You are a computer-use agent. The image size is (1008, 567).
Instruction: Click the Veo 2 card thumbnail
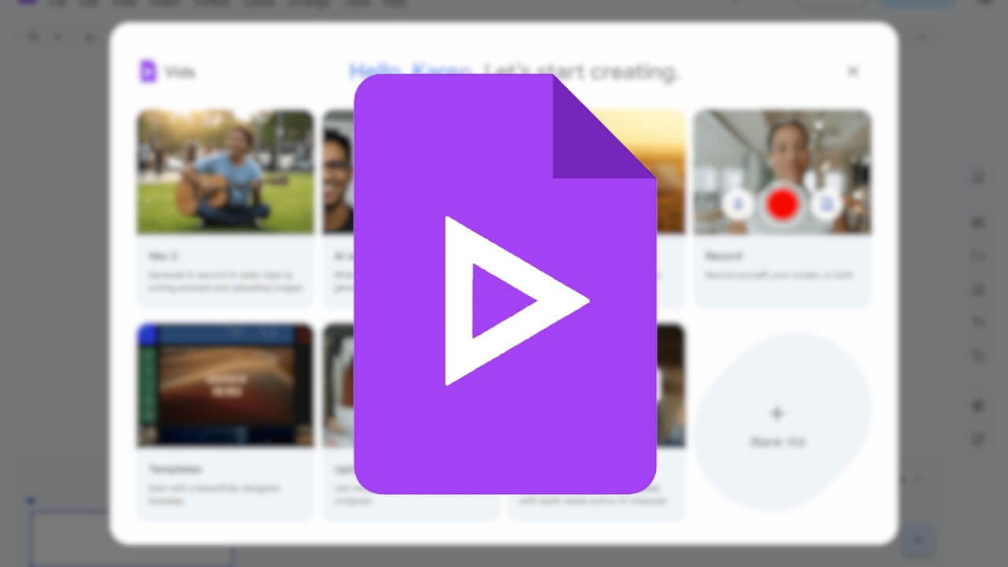tap(224, 172)
